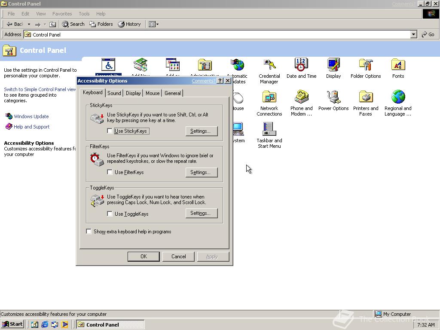
Task: Switch to the Display tab
Action: [133, 93]
